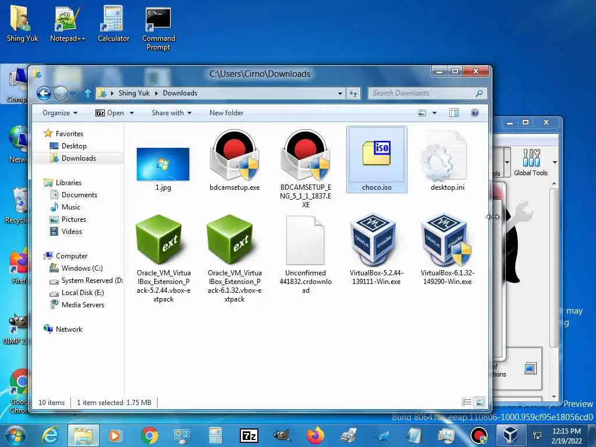Switch to VirtualBox taskbar button
Viewport: 596px width, 447px height.
[510, 435]
